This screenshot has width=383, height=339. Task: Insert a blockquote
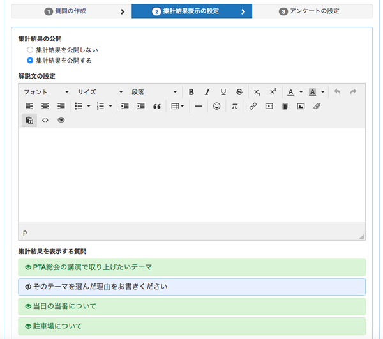tap(157, 106)
